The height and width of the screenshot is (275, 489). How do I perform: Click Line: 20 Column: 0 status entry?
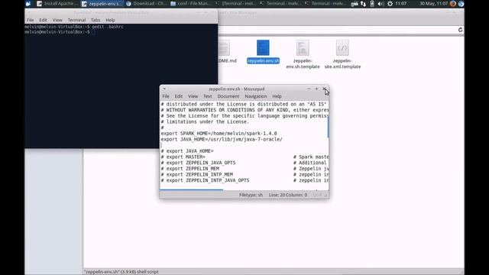(x=288, y=195)
